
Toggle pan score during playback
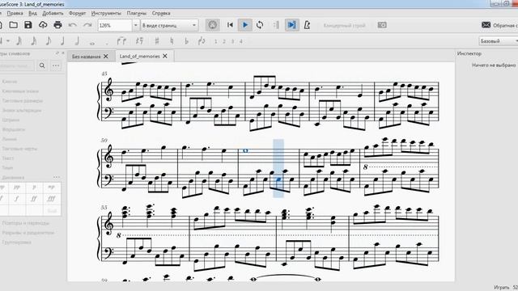click(291, 25)
